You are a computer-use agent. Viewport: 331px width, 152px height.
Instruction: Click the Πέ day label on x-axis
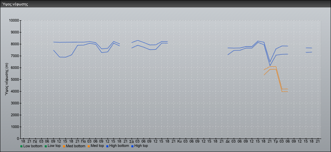click(35, 141)
